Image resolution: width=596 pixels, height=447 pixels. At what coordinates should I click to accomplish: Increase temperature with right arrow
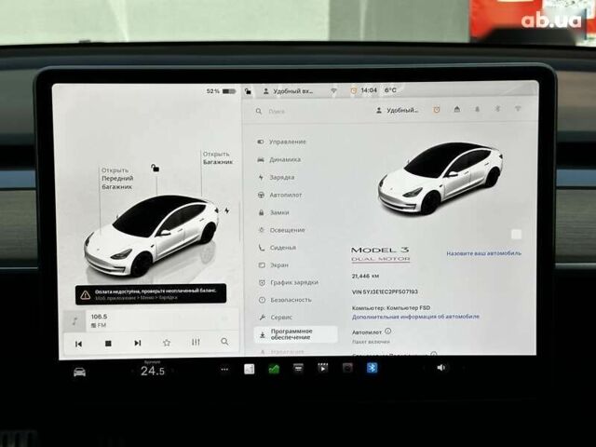point(173,371)
